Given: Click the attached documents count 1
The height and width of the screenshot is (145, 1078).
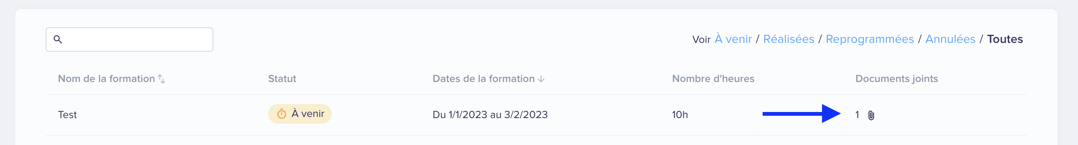Looking at the screenshot, I should (x=857, y=115).
